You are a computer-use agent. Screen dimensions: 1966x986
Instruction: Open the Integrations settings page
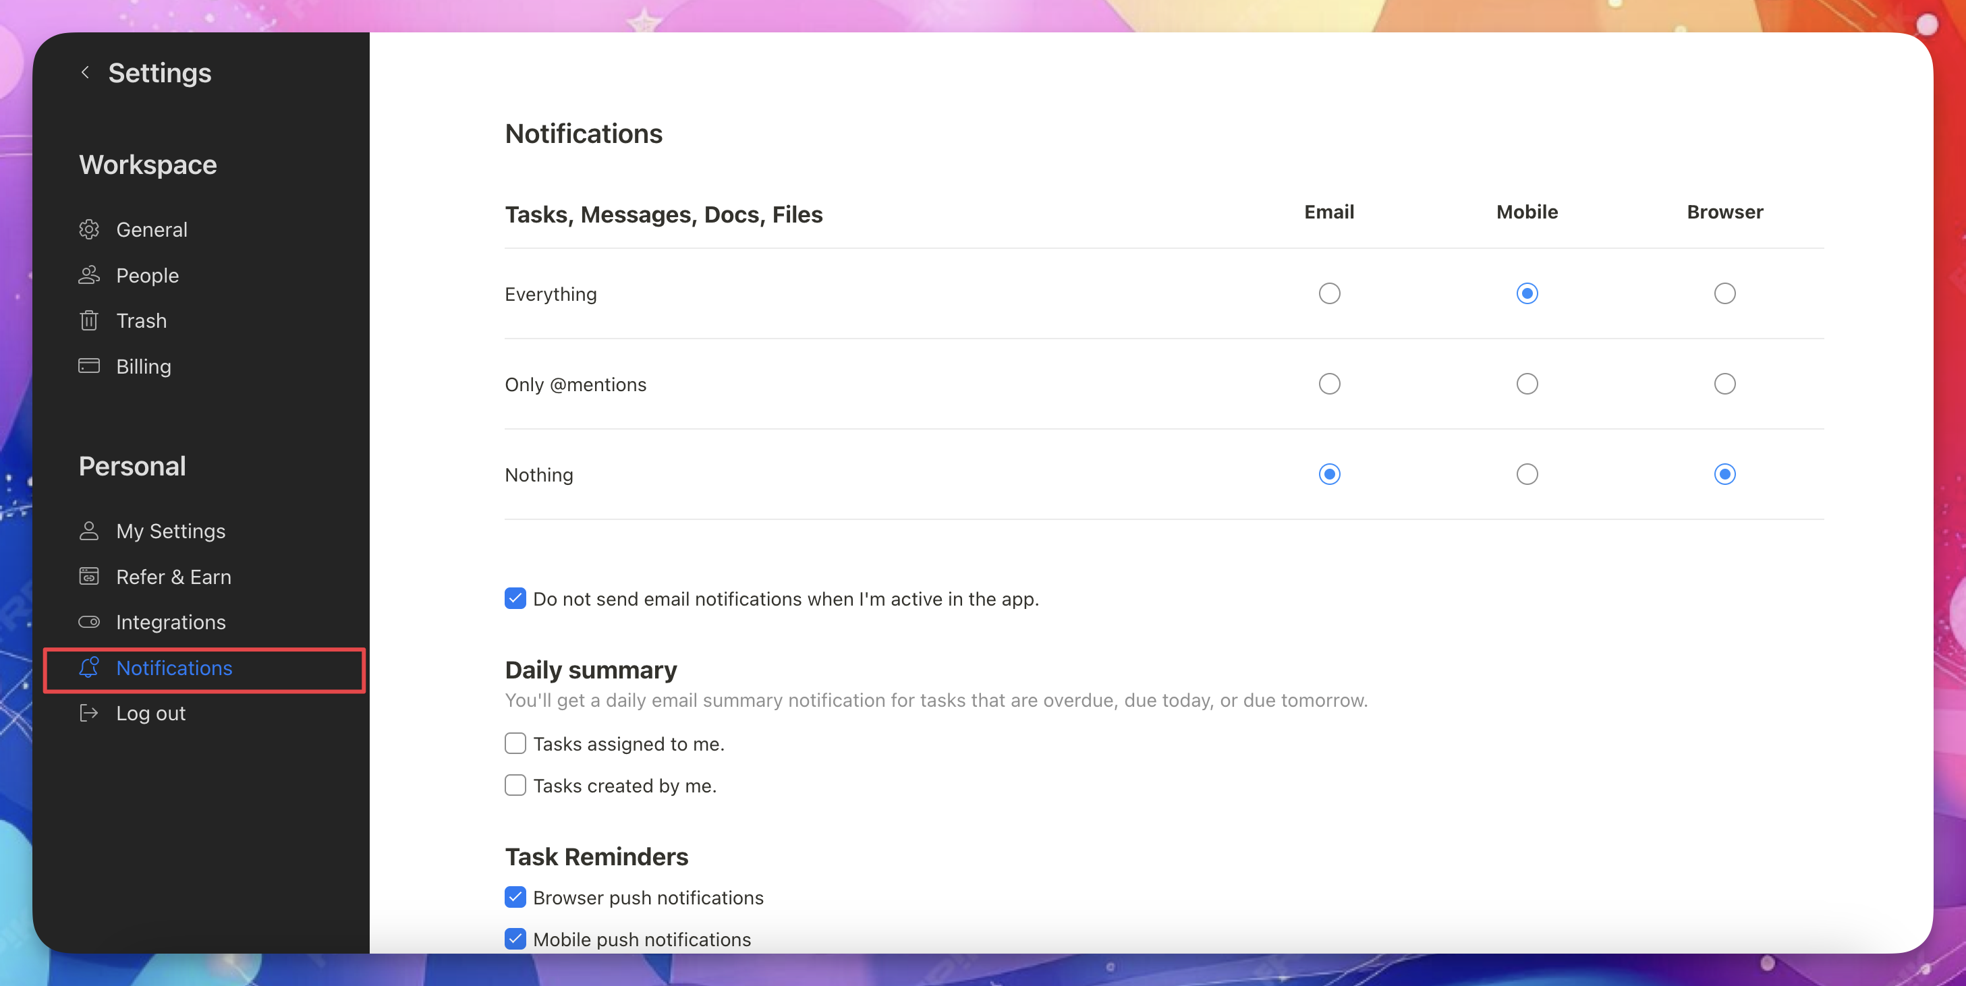[x=171, y=622]
